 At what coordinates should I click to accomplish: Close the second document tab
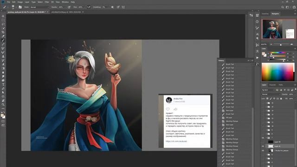[83, 12]
